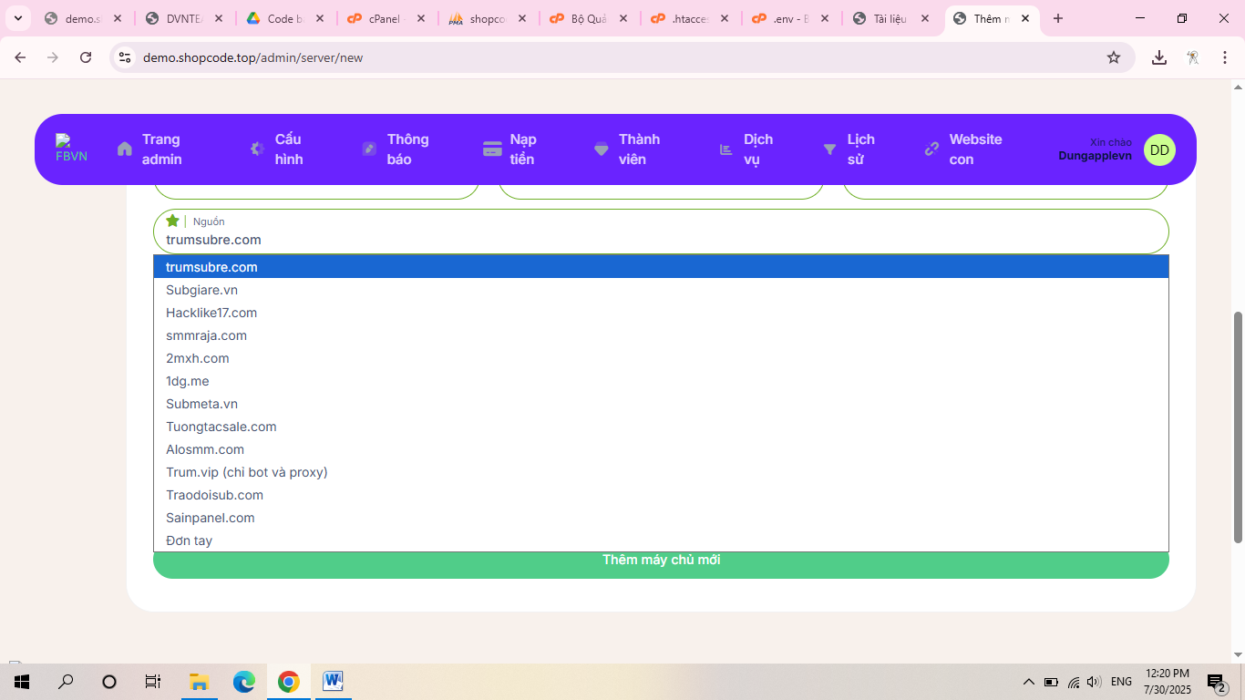Click the Lịch sử filter icon
This screenshot has height=700, width=1245.
point(829,149)
